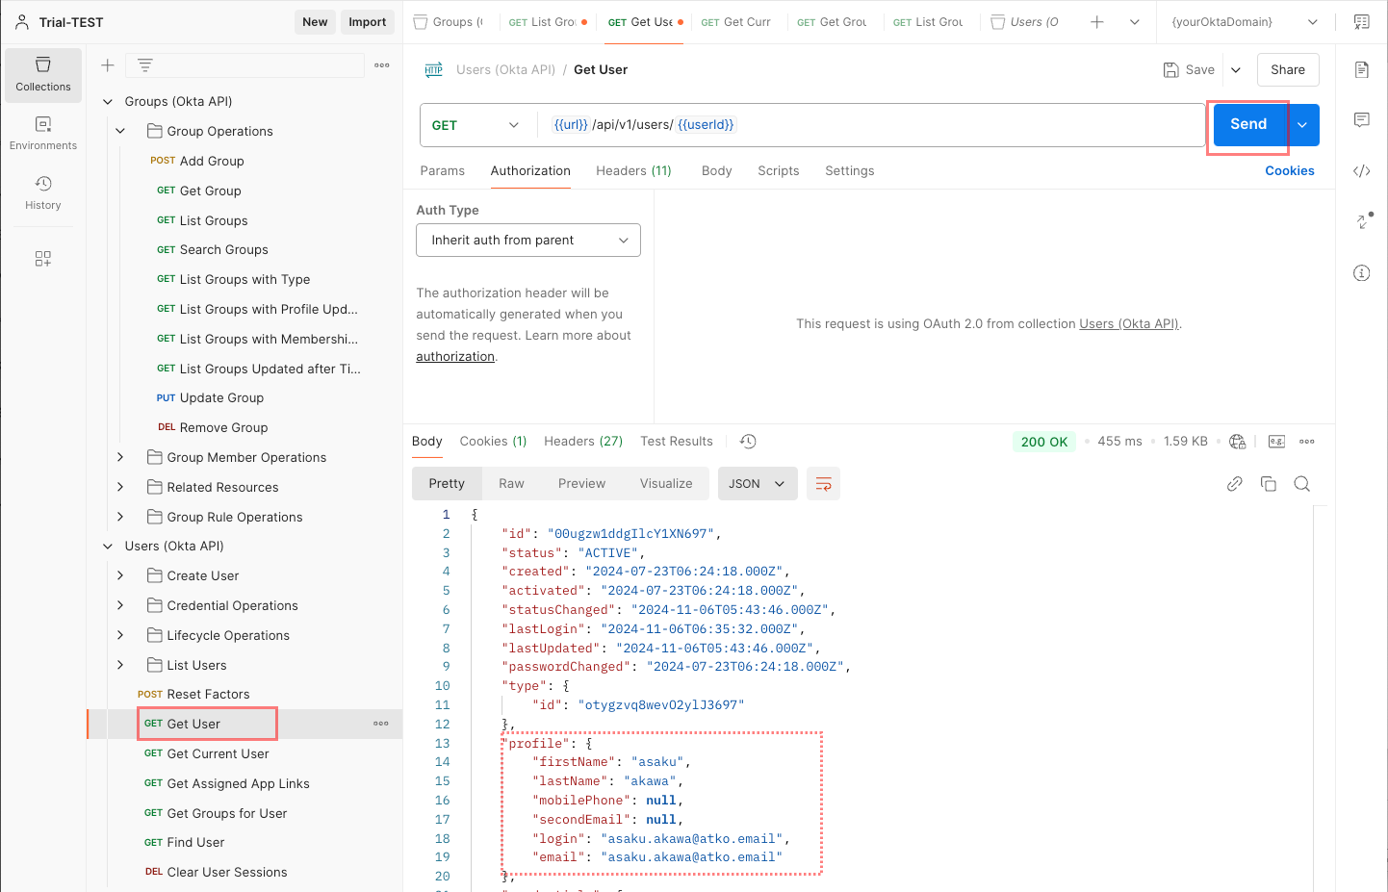Switch to the Headers (11) request tab
The image size is (1388, 892).
[633, 170]
